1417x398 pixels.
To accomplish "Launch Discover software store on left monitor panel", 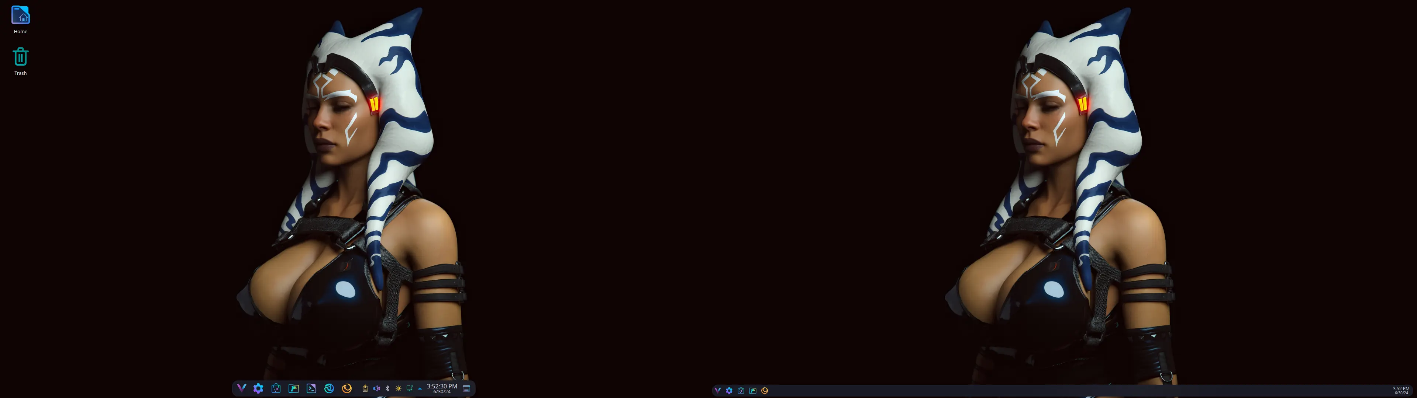I will (276, 388).
